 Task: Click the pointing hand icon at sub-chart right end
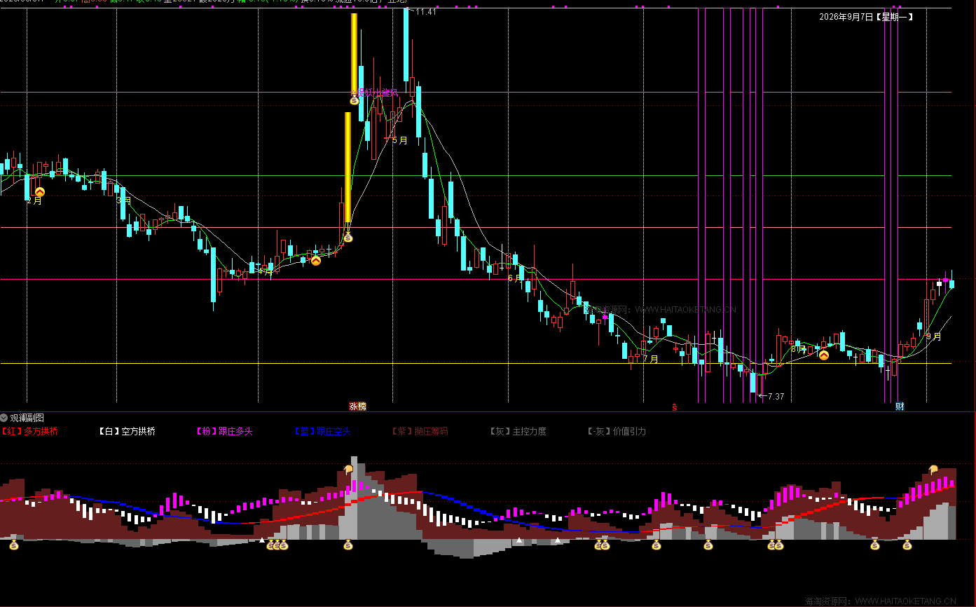pyautogui.click(x=933, y=470)
